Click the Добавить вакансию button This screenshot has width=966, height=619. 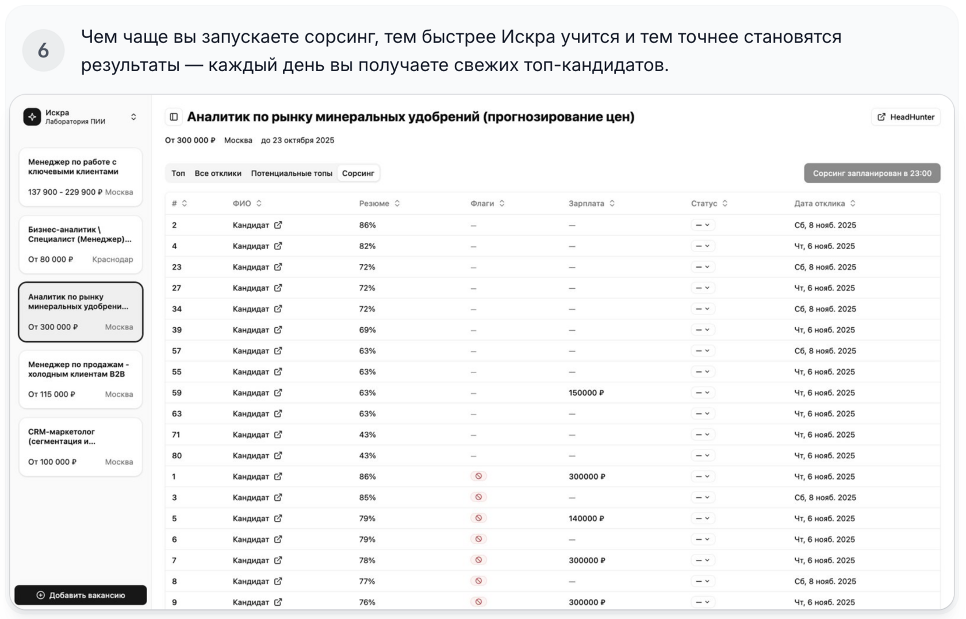[80, 595]
